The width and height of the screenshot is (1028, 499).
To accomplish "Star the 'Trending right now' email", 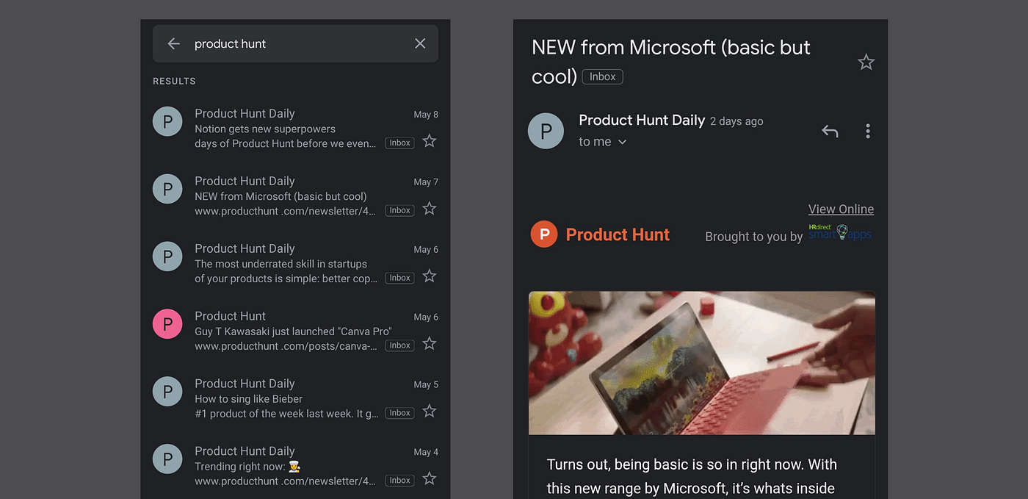I will tap(430, 479).
